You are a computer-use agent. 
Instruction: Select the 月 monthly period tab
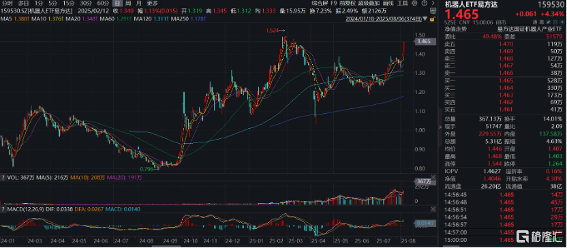click(x=139, y=3)
